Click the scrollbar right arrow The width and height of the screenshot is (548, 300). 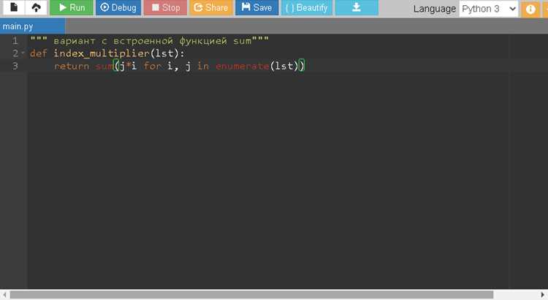[x=543, y=295]
